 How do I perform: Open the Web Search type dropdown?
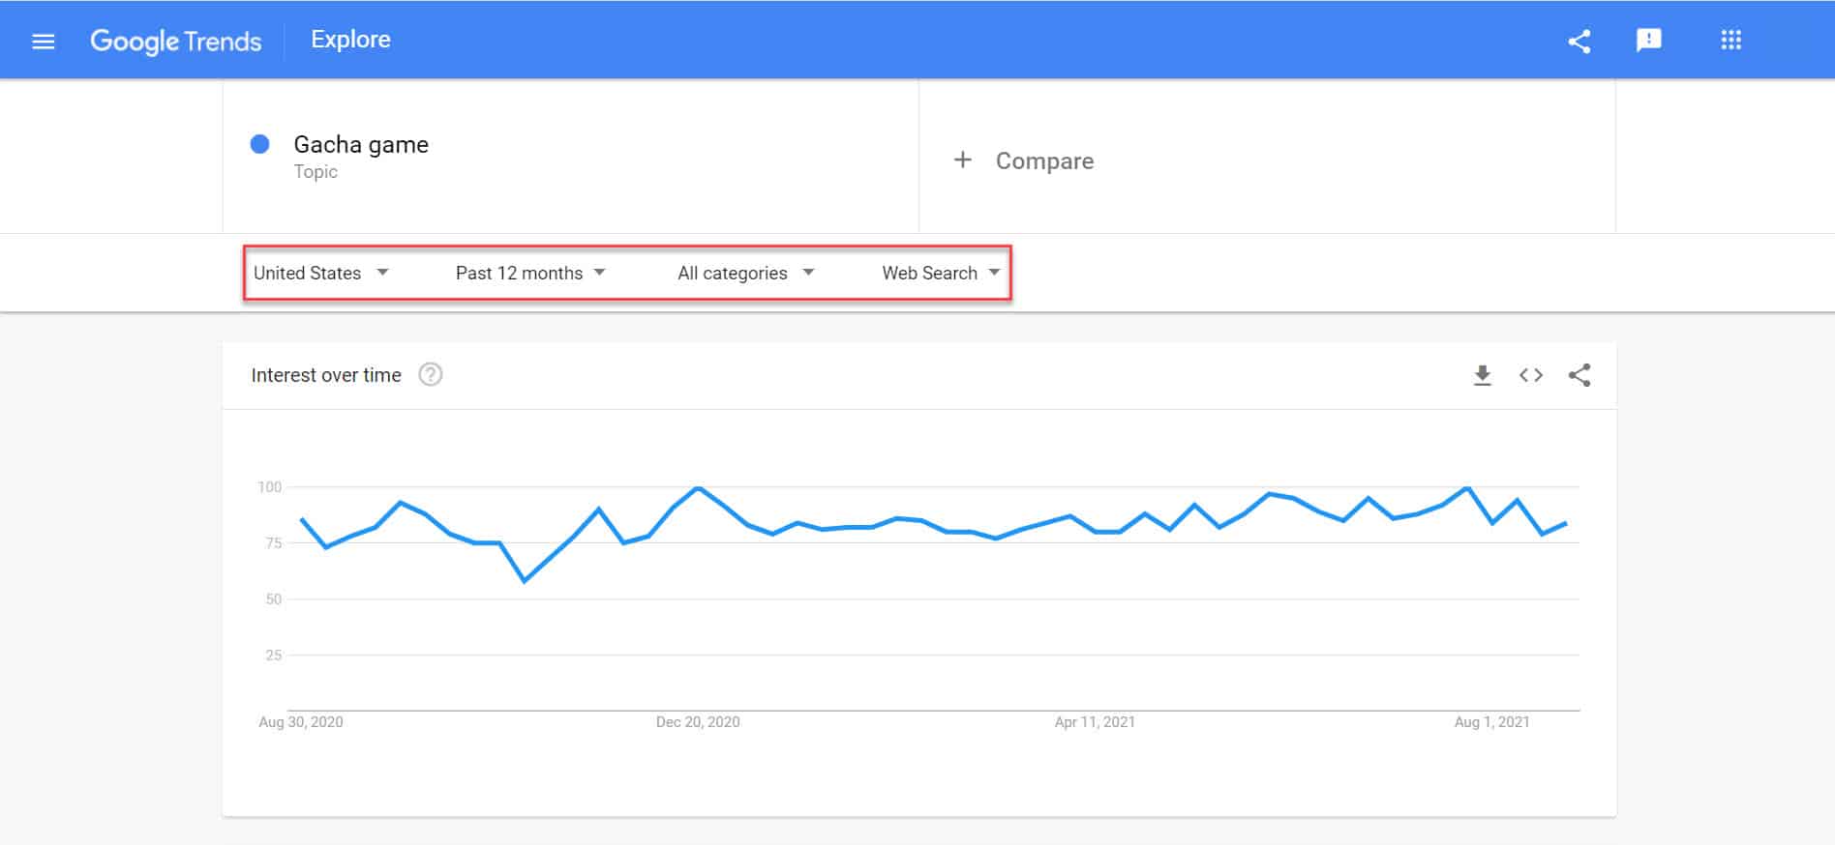tap(940, 274)
